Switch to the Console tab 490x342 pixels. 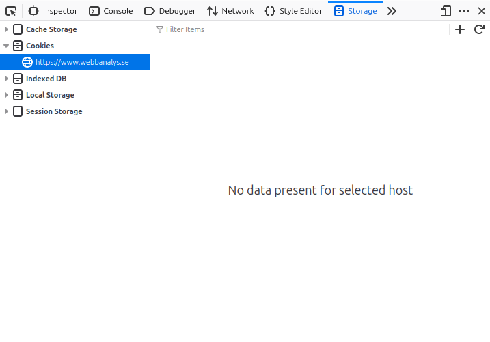coord(111,11)
